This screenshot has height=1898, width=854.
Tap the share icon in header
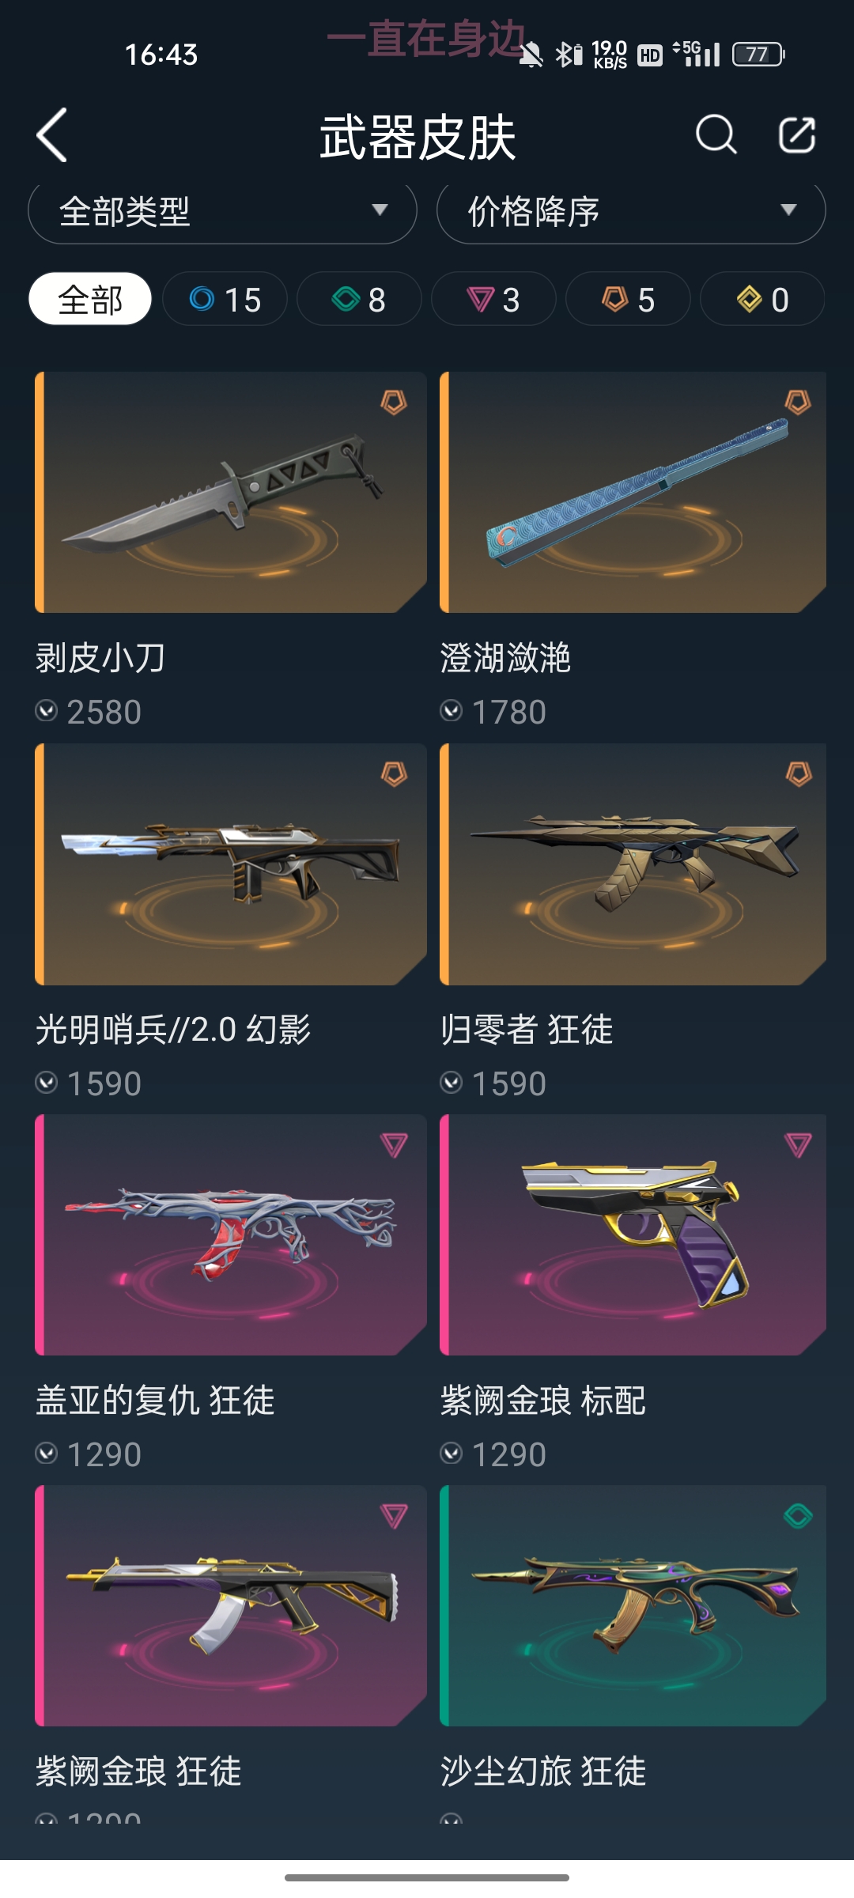[x=796, y=134]
